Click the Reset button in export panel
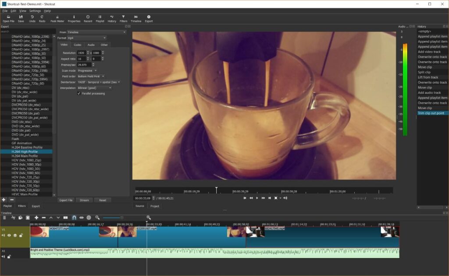 click(x=102, y=200)
